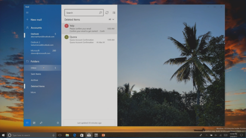Image resolution: width=246 pixels, height=138 pixels.
Task: Expand the All filter dropdown
Action: coord(111,19)
